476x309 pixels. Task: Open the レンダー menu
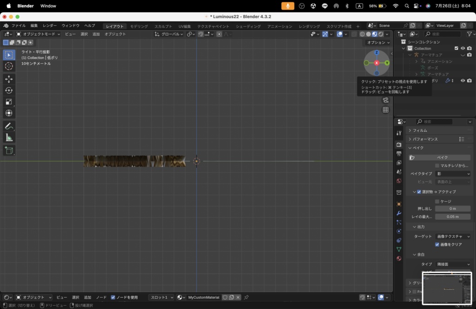click(x=49, y=26)
